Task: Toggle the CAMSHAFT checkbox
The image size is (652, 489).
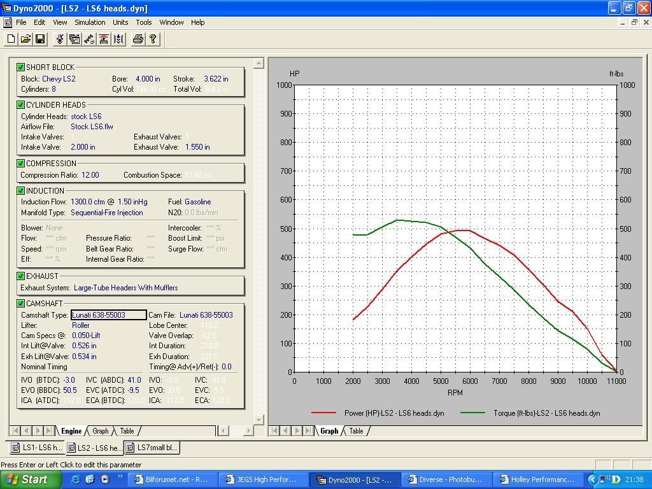Action: click(20, 304)
